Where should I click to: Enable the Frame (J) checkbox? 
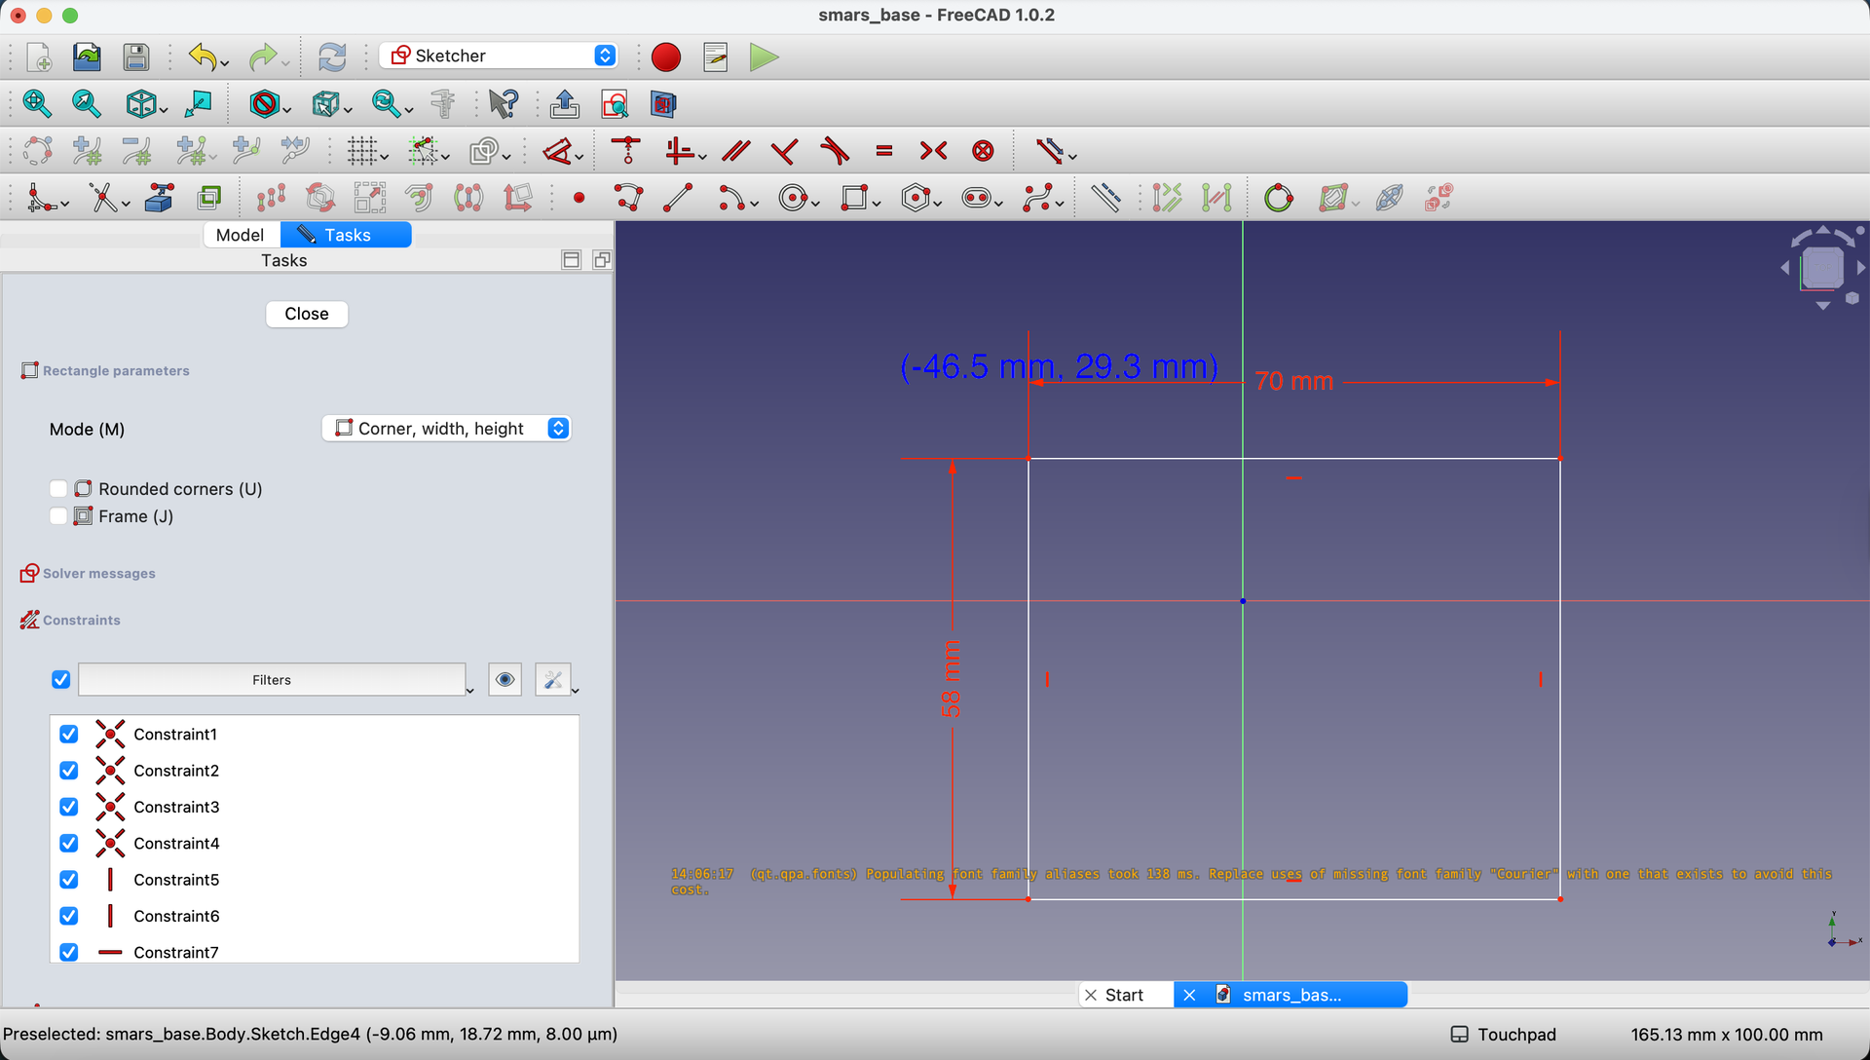click(58, 516)
